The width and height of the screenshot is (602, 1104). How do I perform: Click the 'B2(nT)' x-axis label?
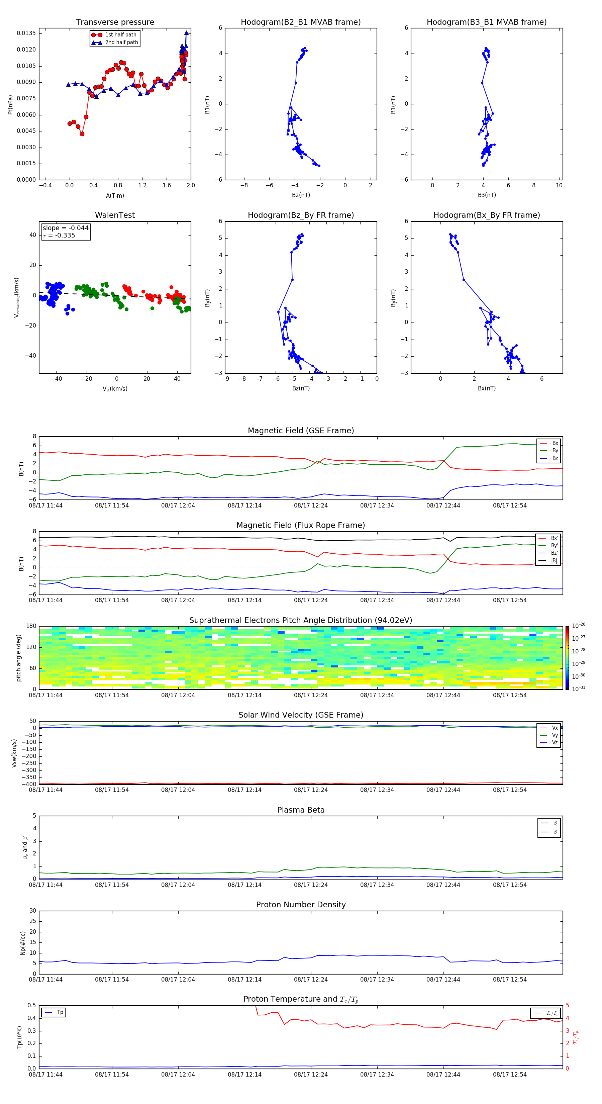coord(301,195)
